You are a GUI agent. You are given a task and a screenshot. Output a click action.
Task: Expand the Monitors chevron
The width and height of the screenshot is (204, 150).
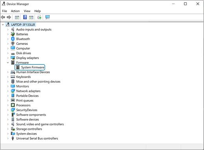tap(8, 86)
